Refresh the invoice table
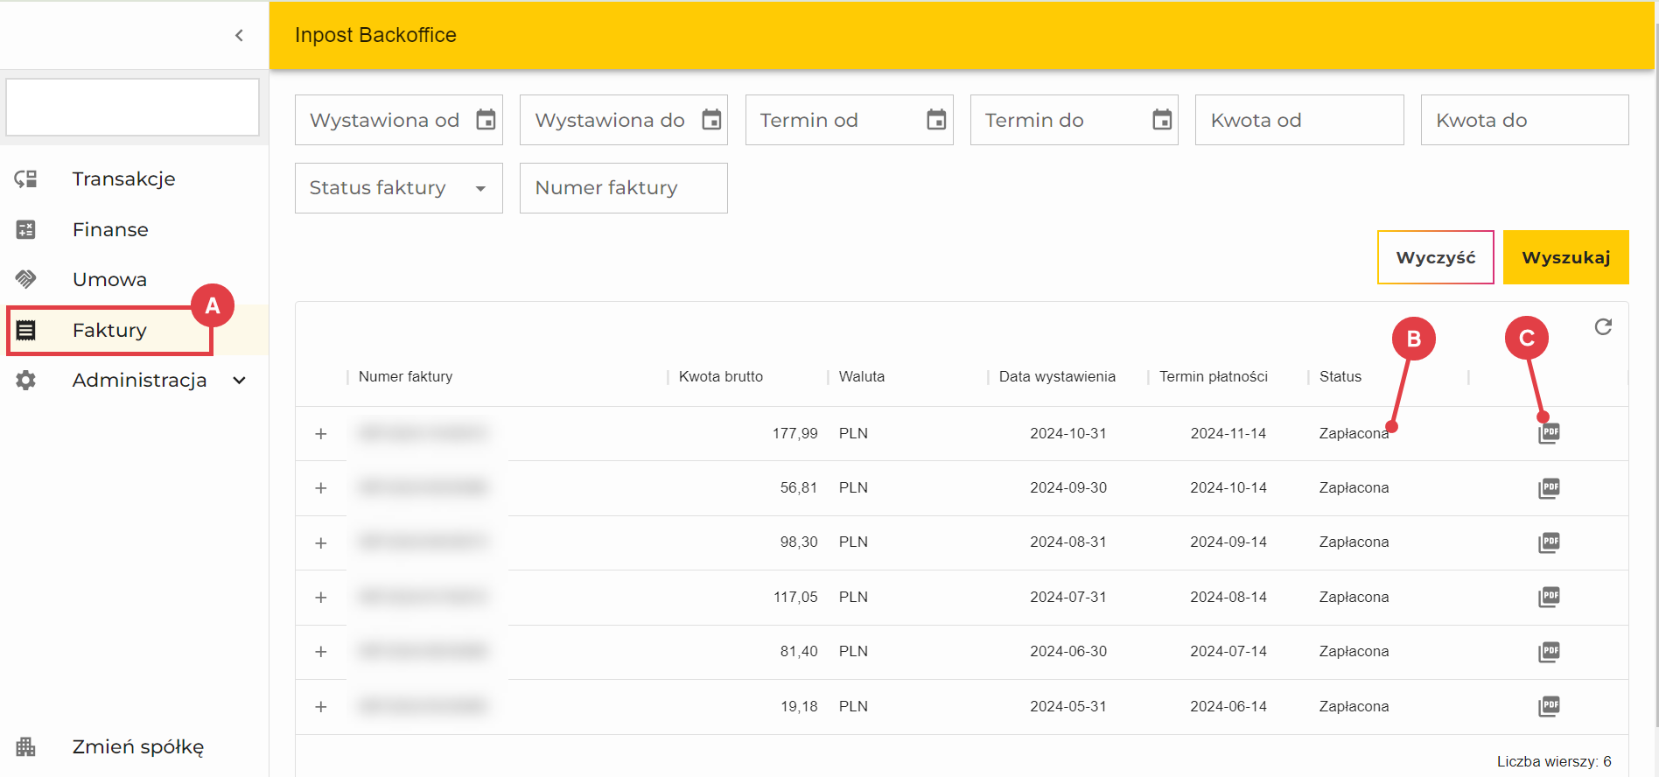Screen dimensions: 1659x777 (x=1603, y=326)
